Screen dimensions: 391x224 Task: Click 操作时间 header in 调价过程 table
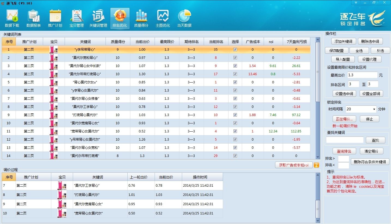point(202,177)
